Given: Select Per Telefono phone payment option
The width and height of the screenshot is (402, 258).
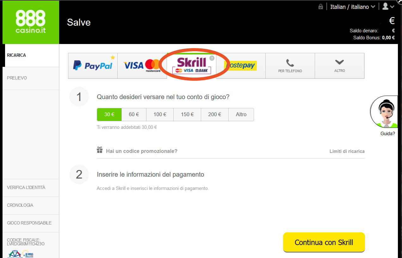Looking at the screenshot, I should pyautogui.click(x=290, y=66).
